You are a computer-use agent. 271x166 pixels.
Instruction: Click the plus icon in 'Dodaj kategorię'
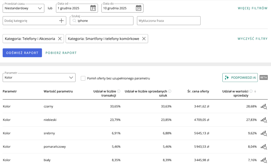(x=61, y=21)
